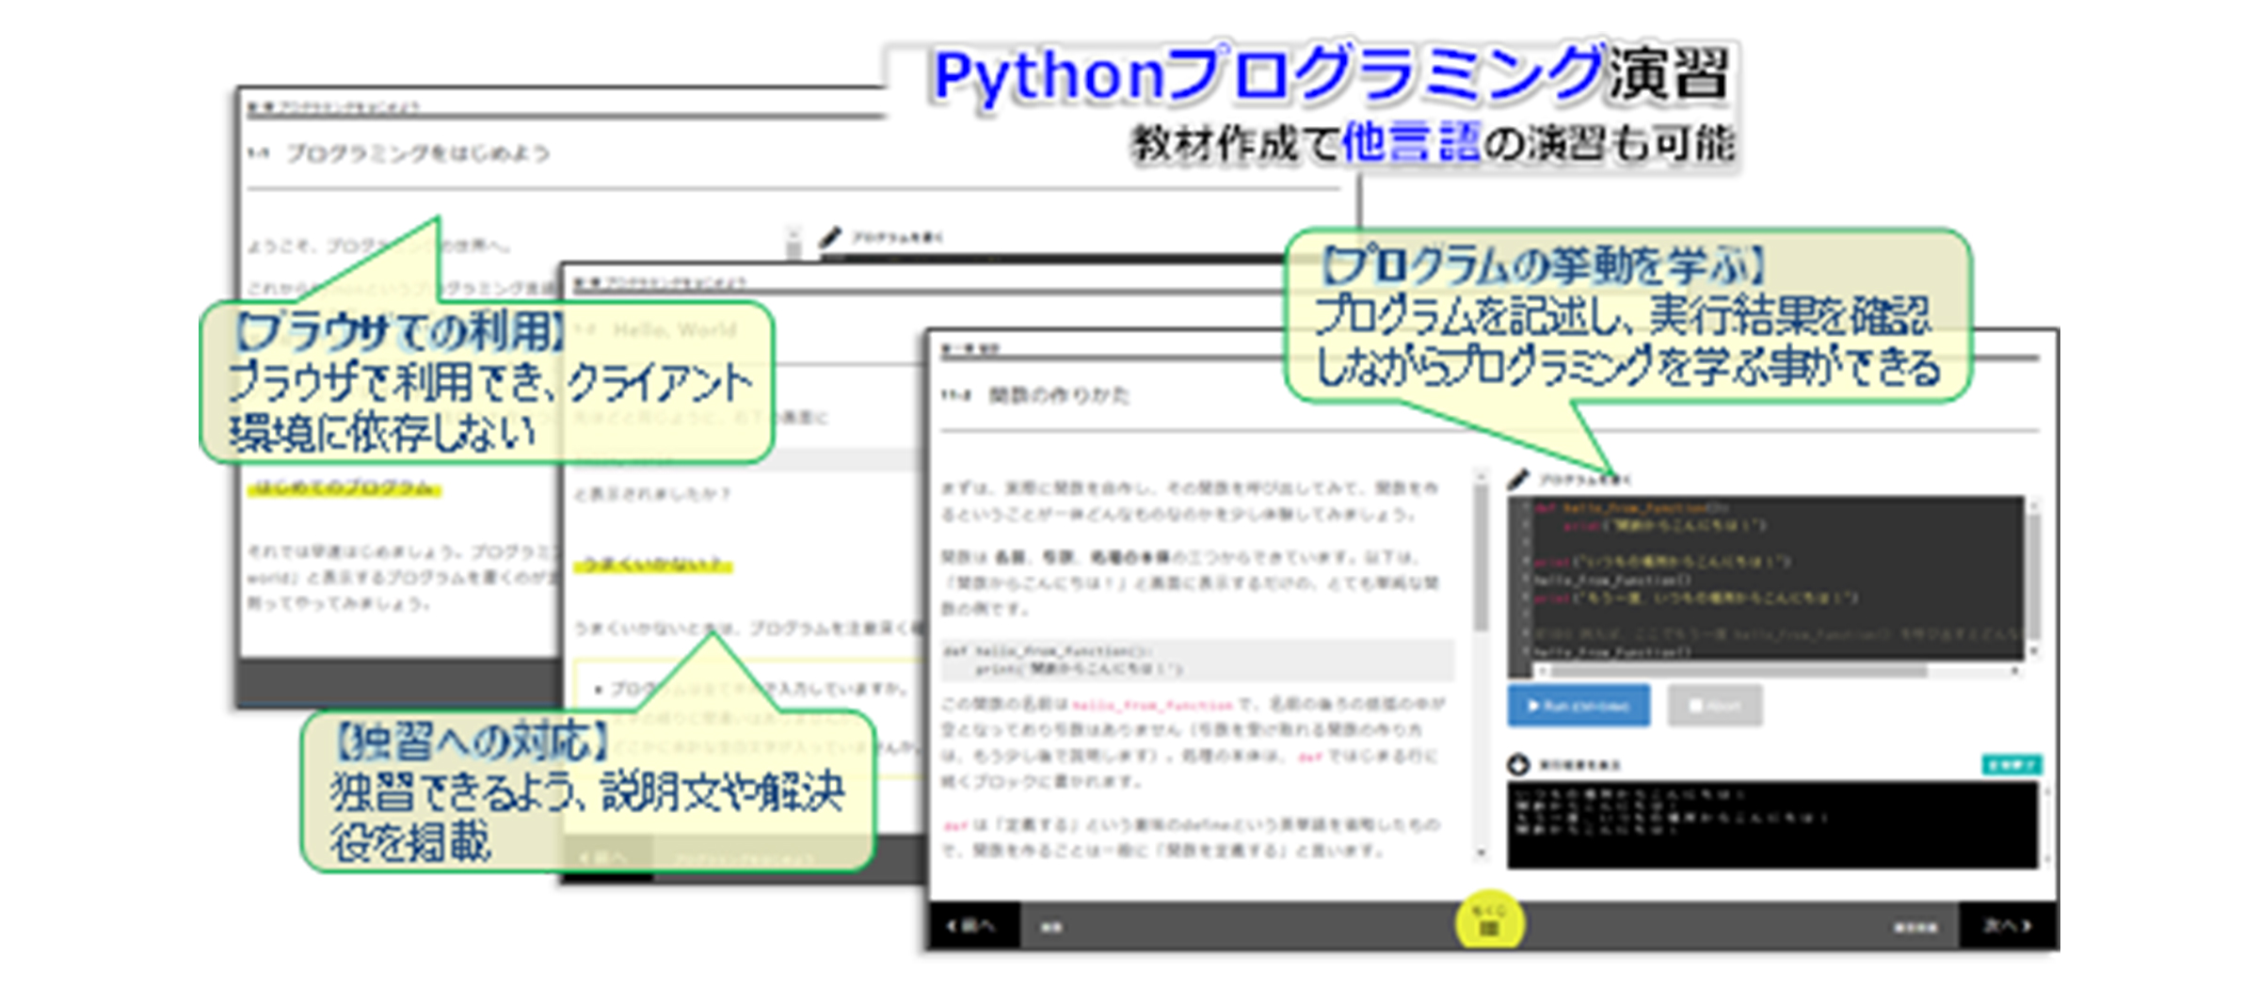The height and width of the screenshot is (988, 2259).
Task: Click the blue Run button
Action: tap(1578, 706)
